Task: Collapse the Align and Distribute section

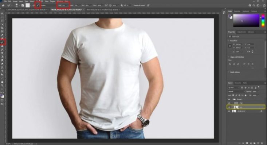Action: point(229,57)
